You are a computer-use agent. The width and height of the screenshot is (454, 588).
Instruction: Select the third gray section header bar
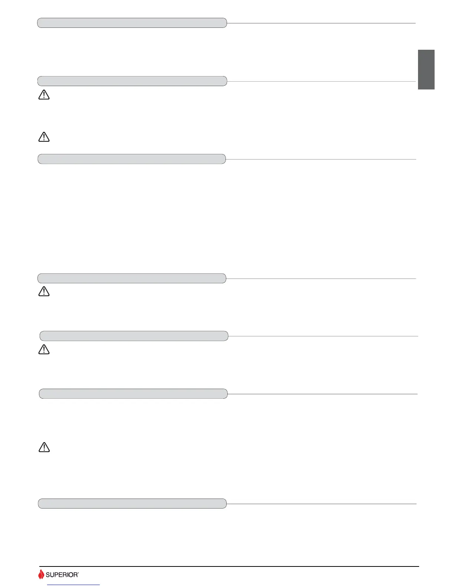coord(132,159)
